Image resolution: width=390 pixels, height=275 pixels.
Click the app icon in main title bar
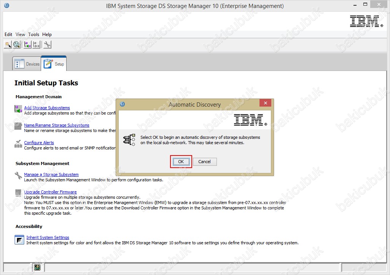coord(7,5)
